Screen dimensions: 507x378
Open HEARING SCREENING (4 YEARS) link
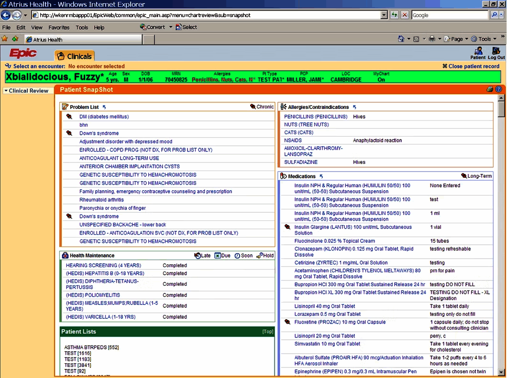[103, 265]
